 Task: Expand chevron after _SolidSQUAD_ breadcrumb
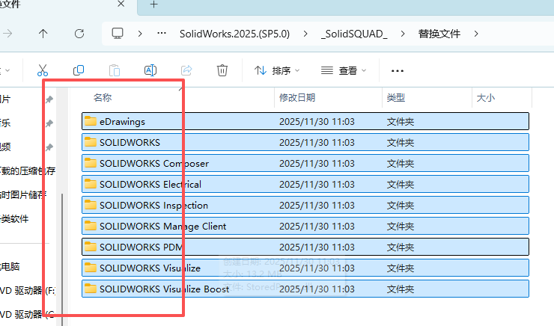pyautogui.click(x=403, y=34)
